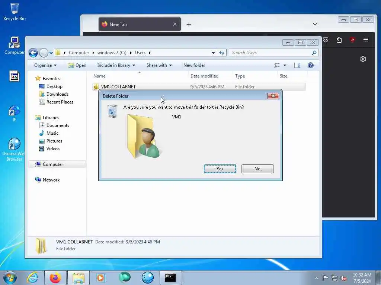Viewport: 381px width, 285px height.
Task: Open Firefox new tab settings gear
Action: (x=363, y=59)
